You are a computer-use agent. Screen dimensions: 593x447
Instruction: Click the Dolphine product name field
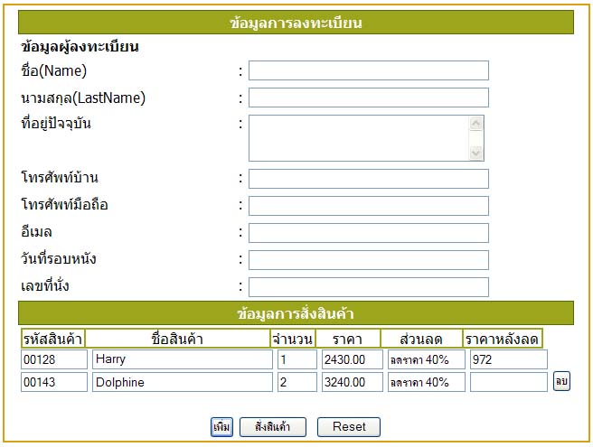pos(182,382)
